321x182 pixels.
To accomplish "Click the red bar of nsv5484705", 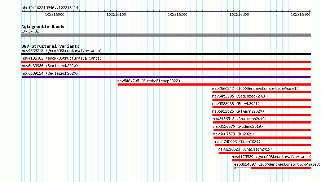I will (x=214, y=84).
